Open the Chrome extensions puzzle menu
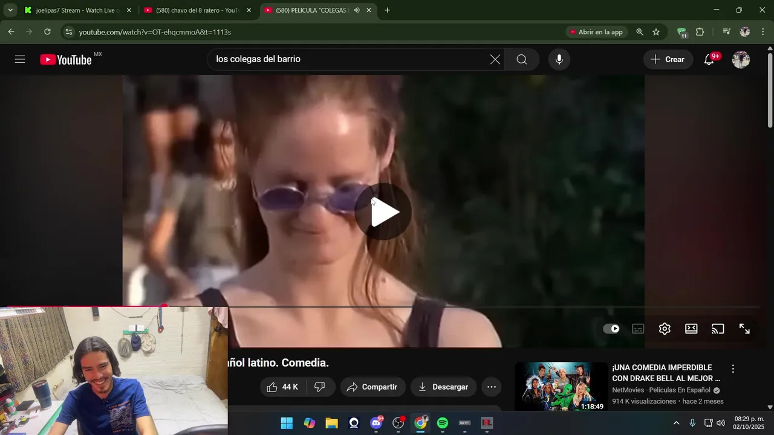Viewport: 774px width, 435px height. point(700,32)
